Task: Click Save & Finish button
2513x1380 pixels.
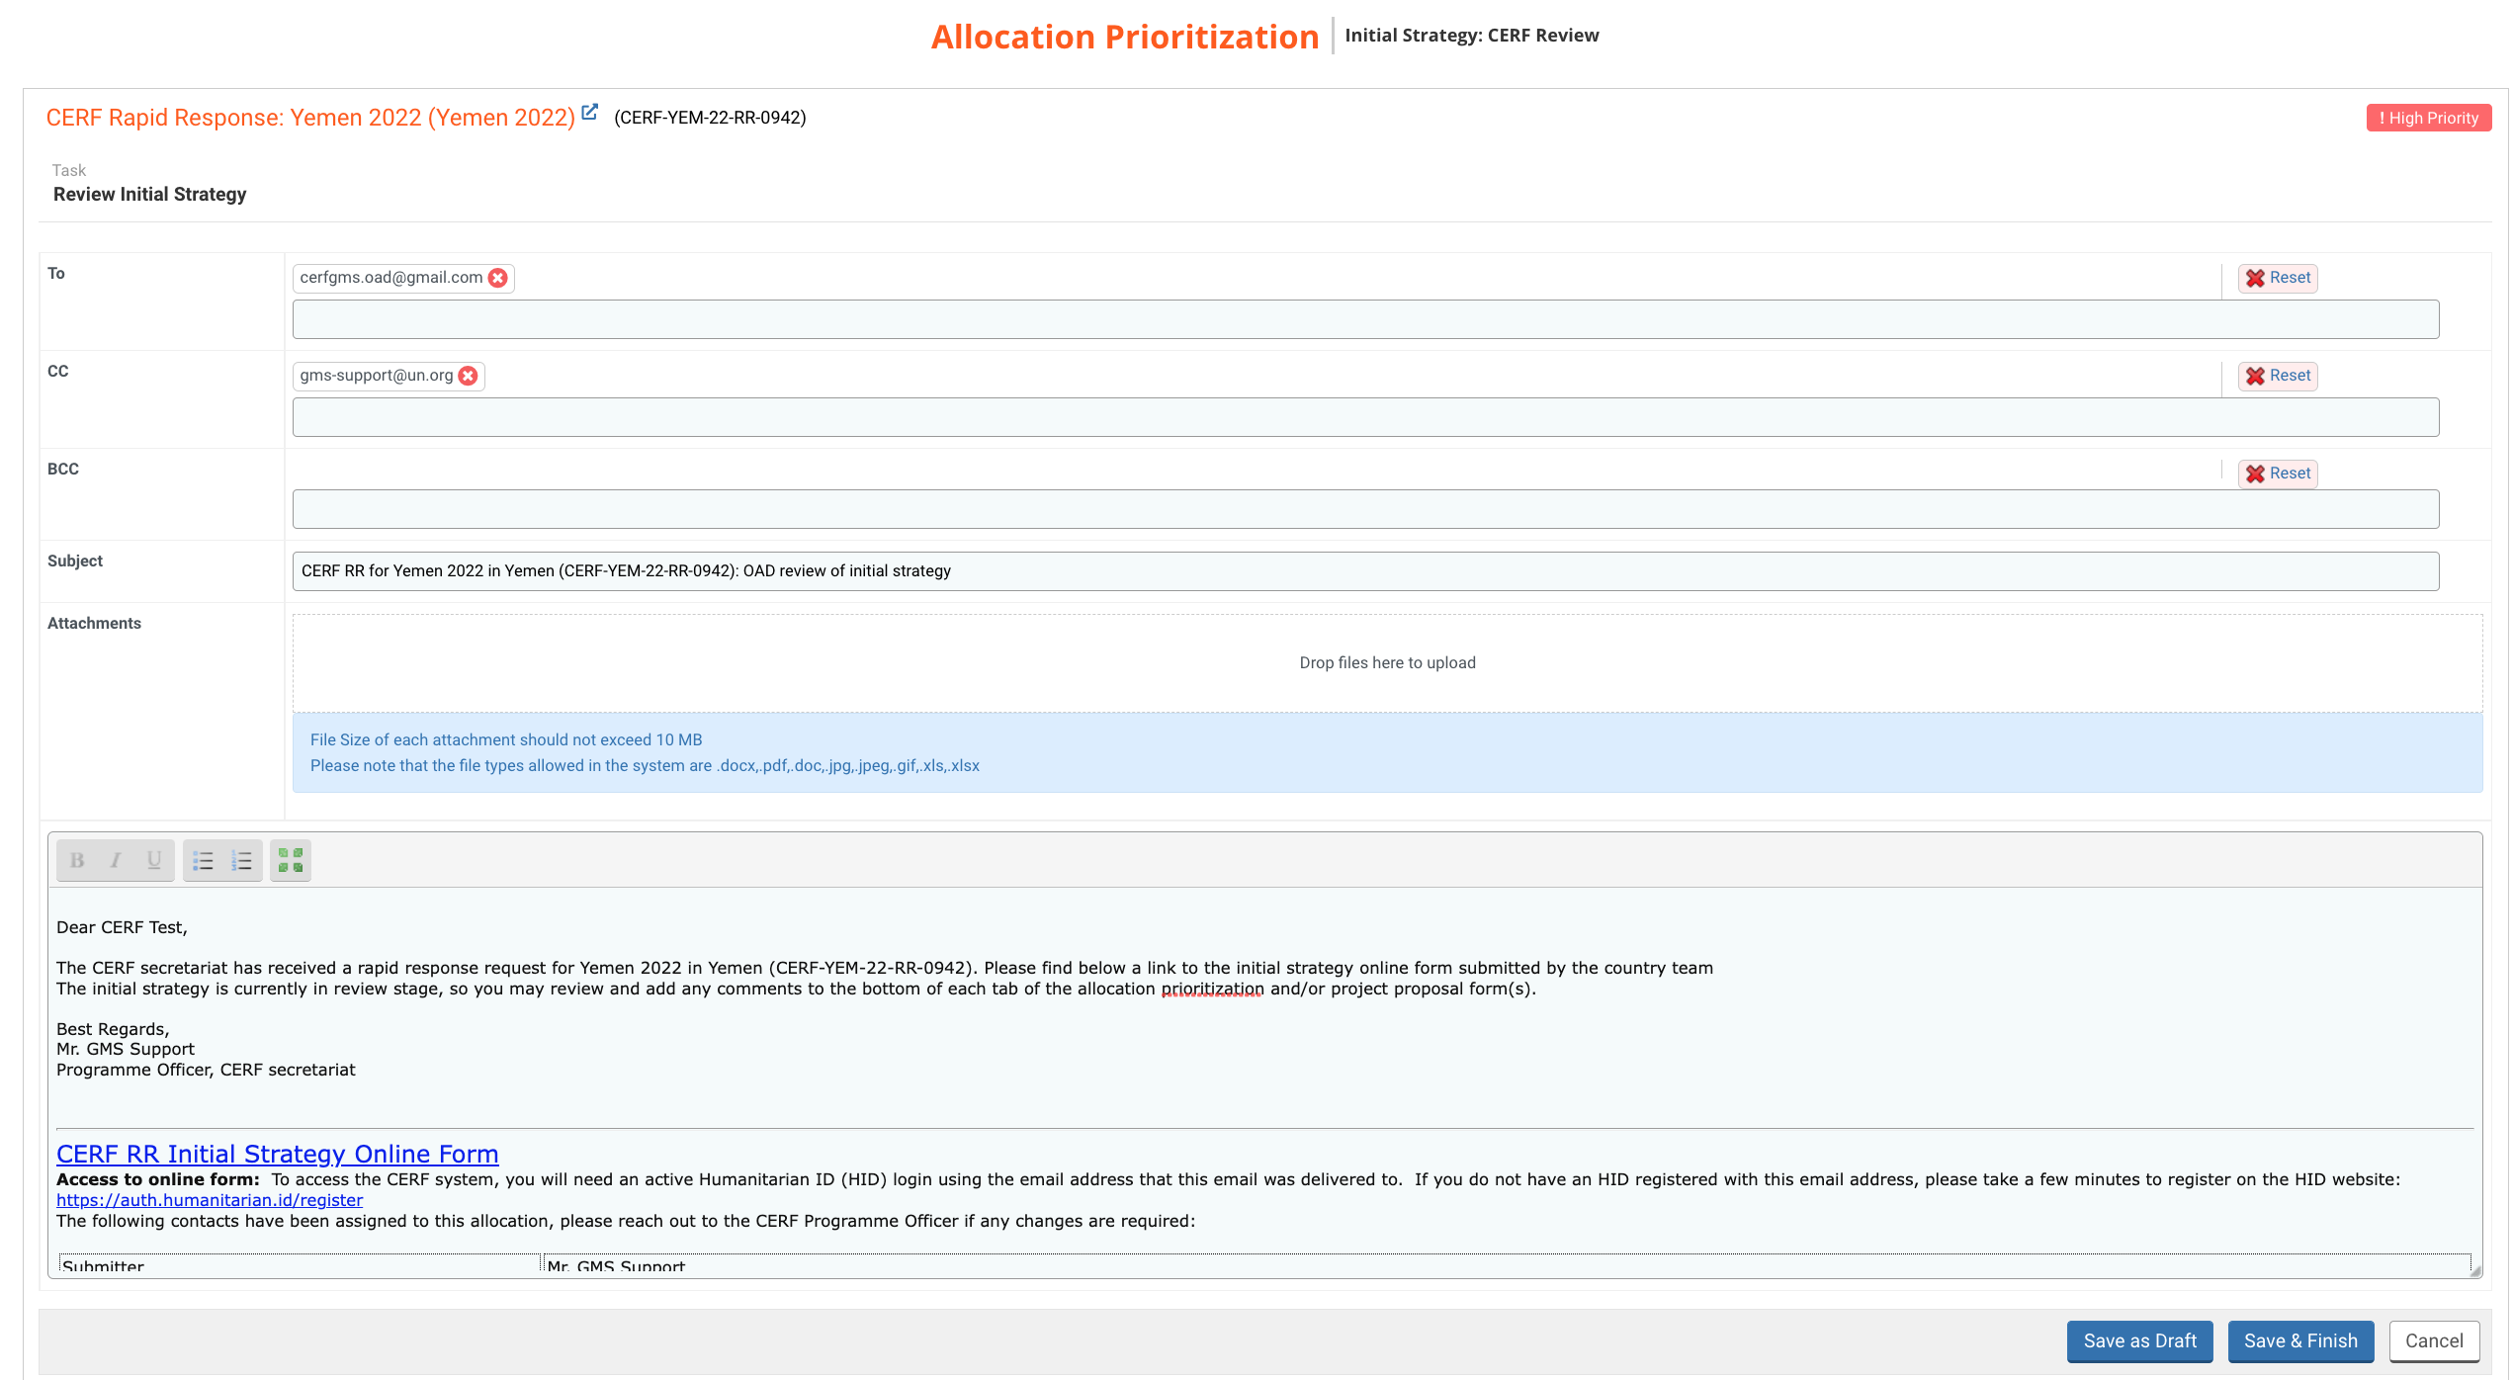Action: pos(2300,1341)
